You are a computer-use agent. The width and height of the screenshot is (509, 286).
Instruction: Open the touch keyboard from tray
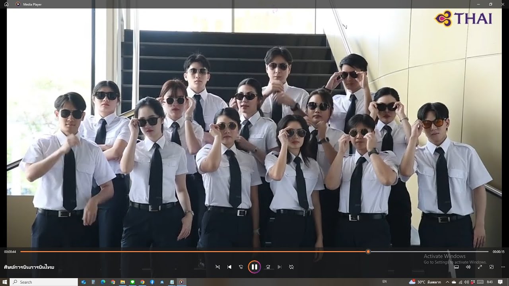[x=480, y=282]
